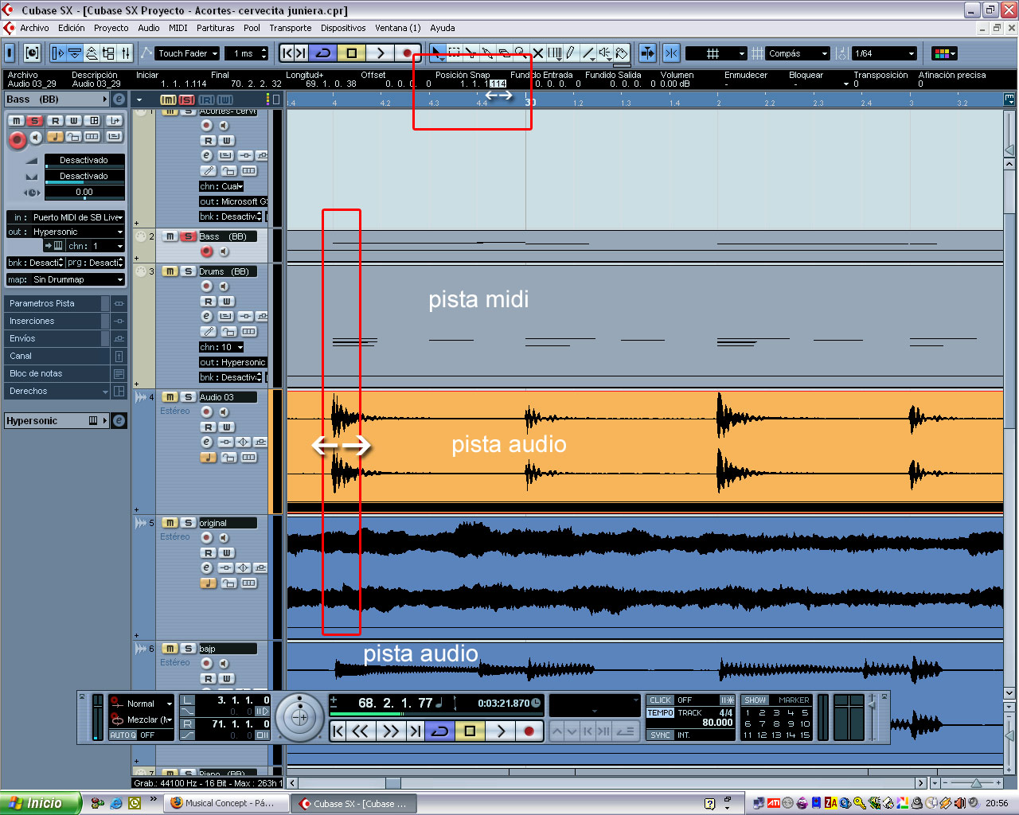Viewport: 1019px width, 815px height.
Task: Open the Compás grid type dropdown
Action: pyautogui.click(x=798, y=53)
